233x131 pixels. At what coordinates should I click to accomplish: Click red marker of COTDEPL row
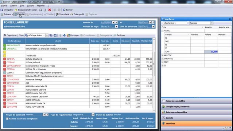tap(5, 59)
